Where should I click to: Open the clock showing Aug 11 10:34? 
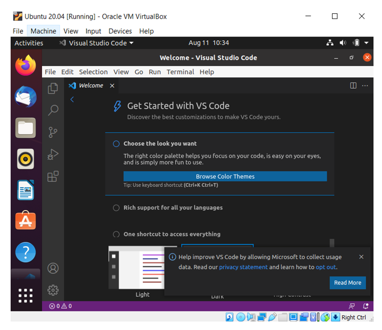[209, 43]
